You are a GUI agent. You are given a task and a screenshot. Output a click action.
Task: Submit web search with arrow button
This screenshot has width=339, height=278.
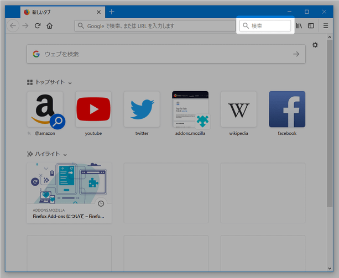click(x=296, y=54)
